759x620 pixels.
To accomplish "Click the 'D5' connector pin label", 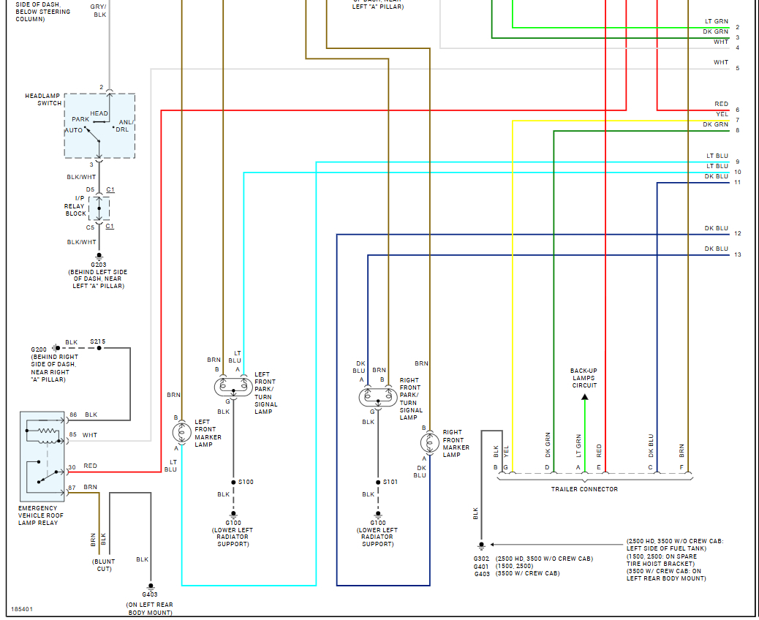I will [x=91, y=189].
